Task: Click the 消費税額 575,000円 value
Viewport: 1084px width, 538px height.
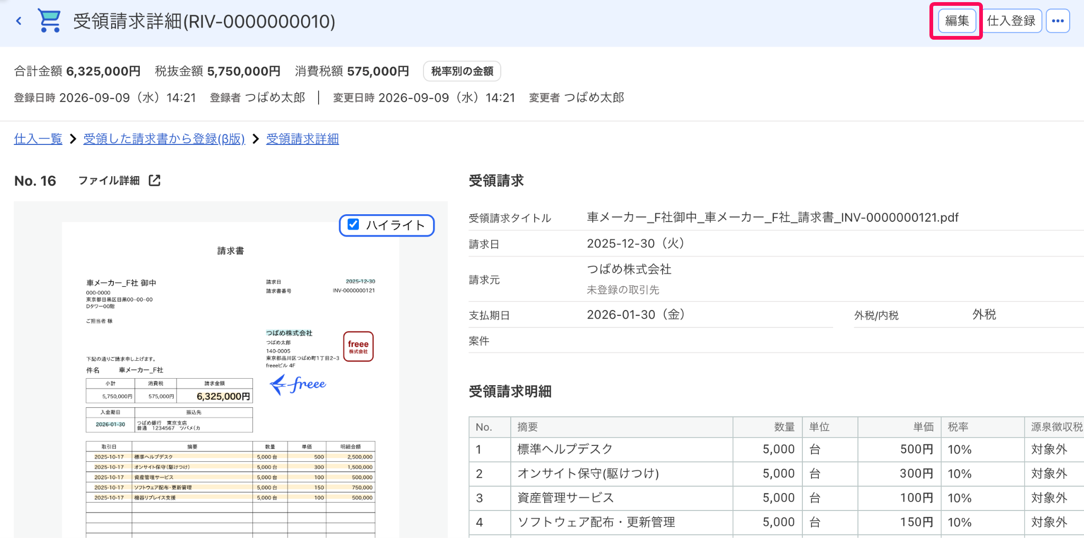Action: coord(378,71)
